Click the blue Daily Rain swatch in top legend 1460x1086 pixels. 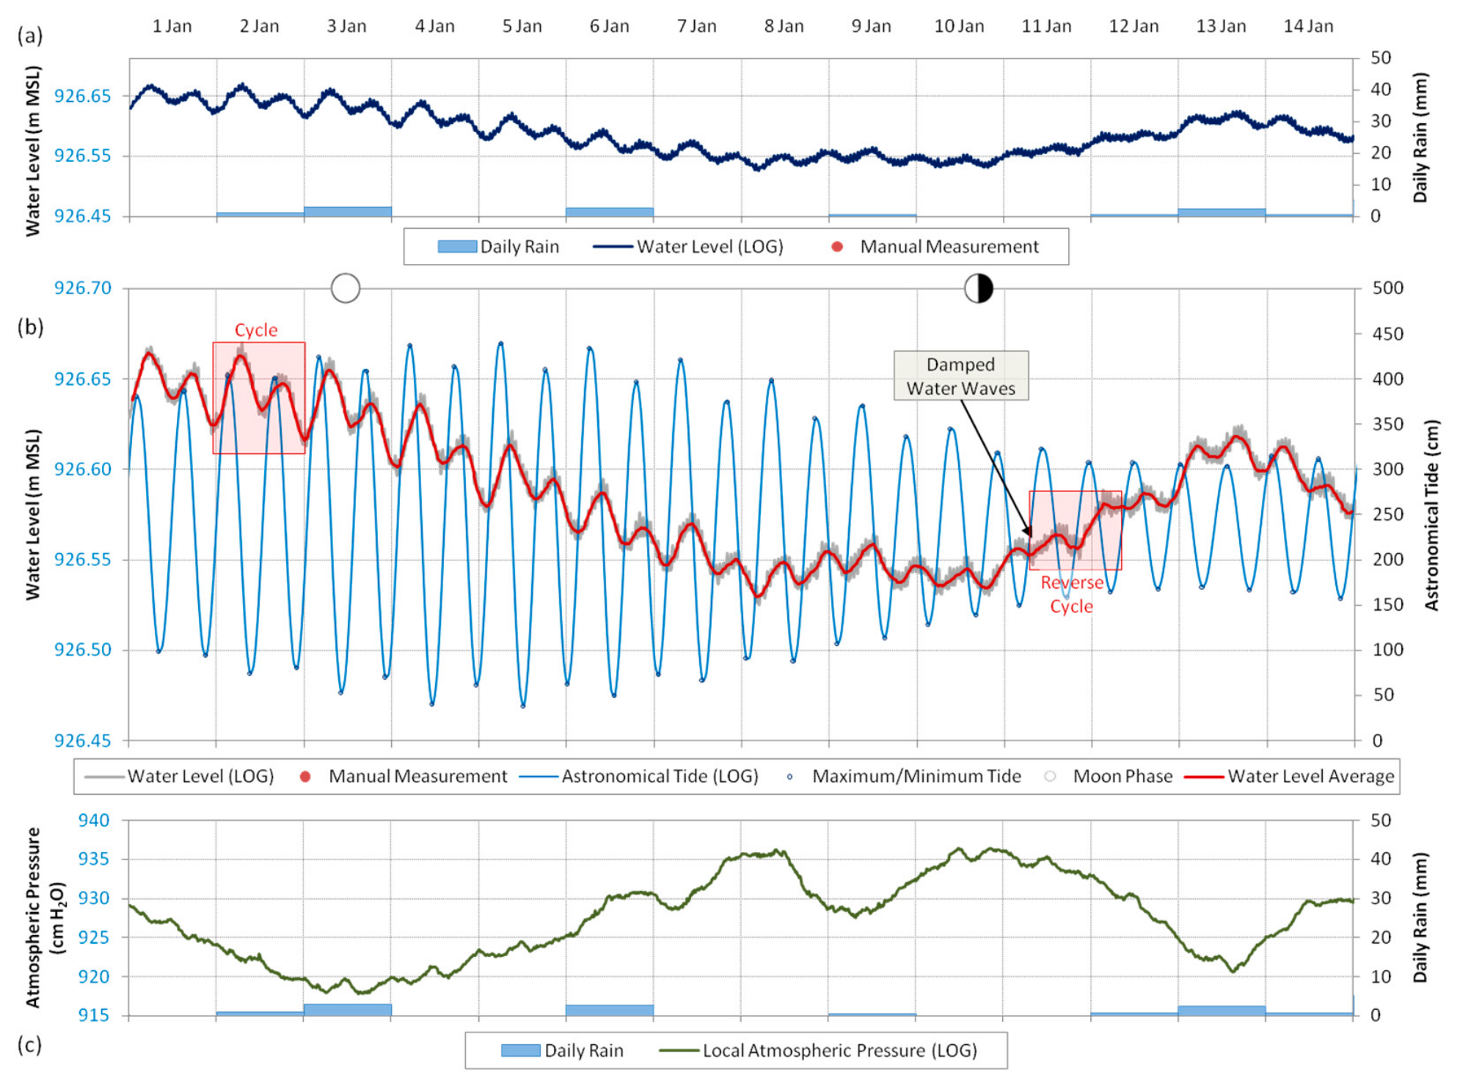tap(457, 247)
